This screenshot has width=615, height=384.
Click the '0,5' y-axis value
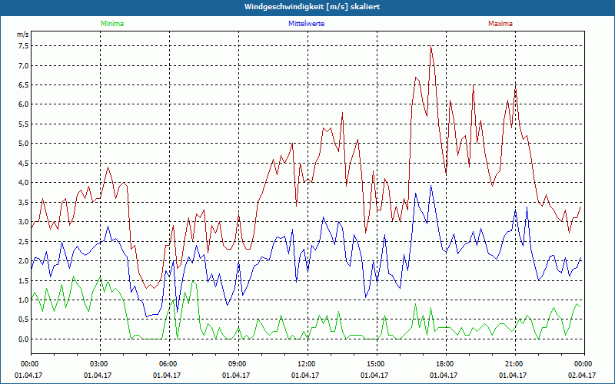[24, 319]
